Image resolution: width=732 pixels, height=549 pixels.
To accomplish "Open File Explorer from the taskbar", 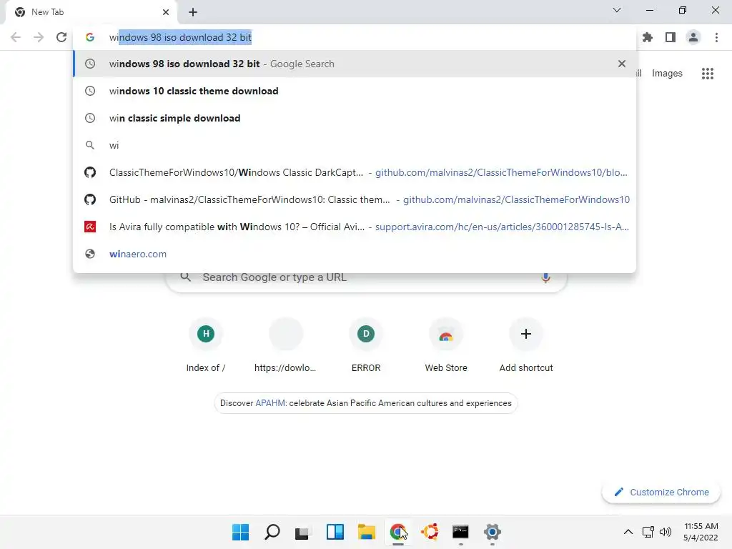I will point(367,532).
